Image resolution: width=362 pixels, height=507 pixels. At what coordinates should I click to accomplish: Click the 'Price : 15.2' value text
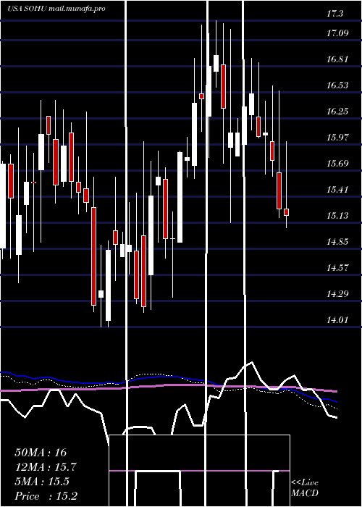46,496
